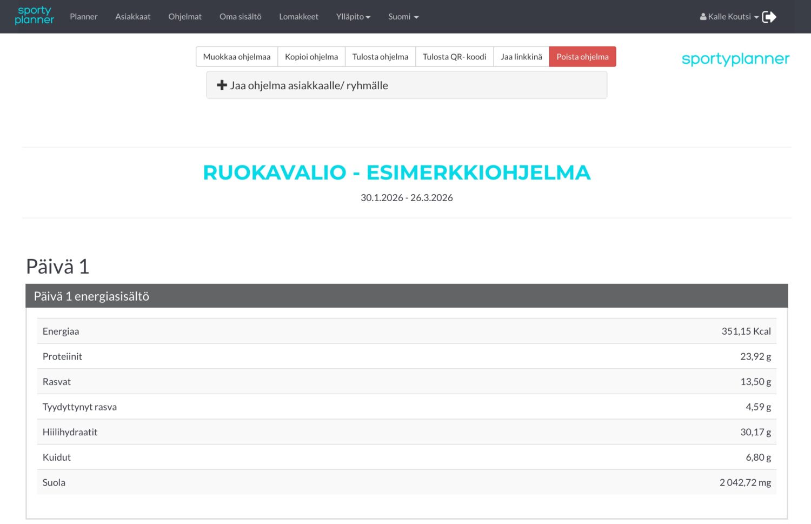
Task: Click the sportyplanner wordmark on the right
Action: pos(735,59)
